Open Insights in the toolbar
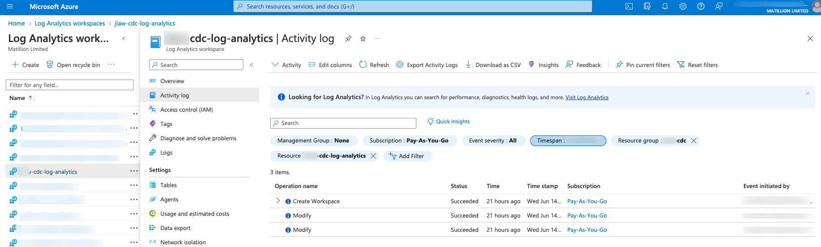 pos(544,65)
